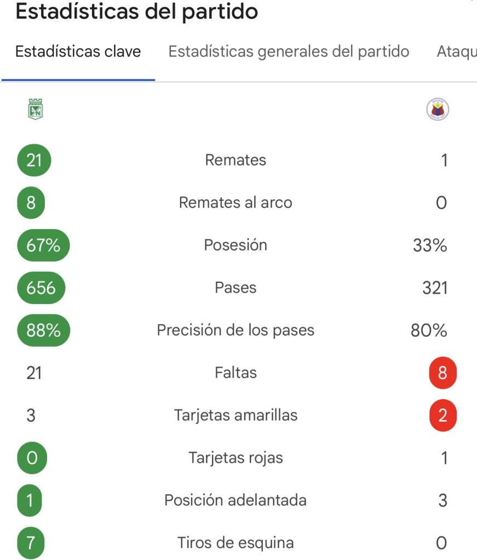Open the partially visible Ataque tab
Viewport: 477px width, 560px height.
point(457,51)
